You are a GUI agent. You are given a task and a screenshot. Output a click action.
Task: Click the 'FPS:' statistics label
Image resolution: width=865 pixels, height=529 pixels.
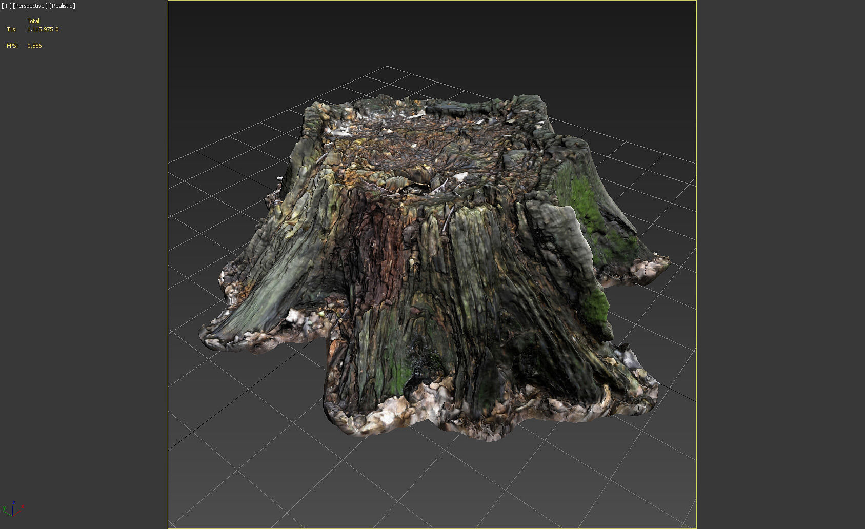pos(12,46)
